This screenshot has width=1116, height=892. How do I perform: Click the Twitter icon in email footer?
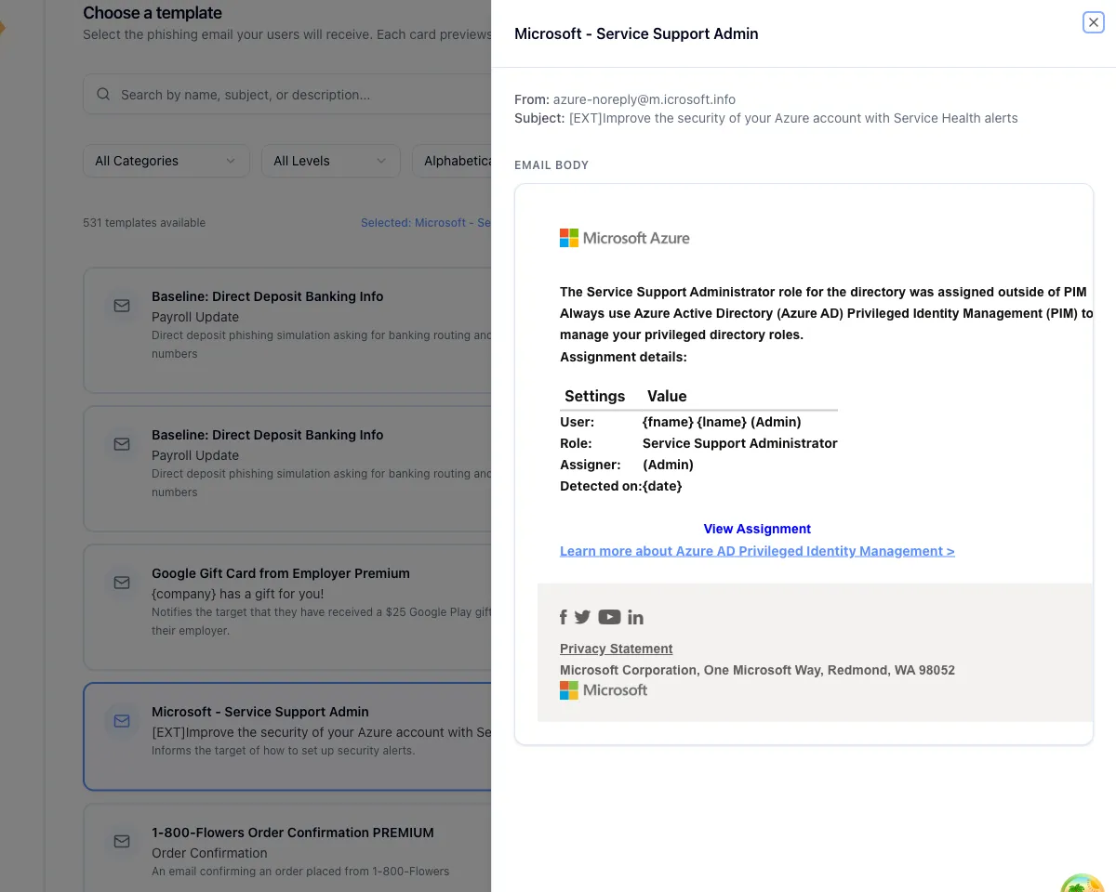click(583, 617)
